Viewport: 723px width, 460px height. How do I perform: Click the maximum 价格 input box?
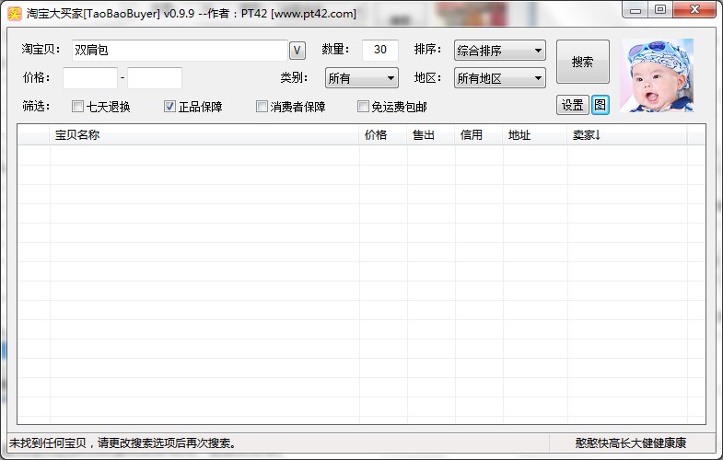point(155,78)
